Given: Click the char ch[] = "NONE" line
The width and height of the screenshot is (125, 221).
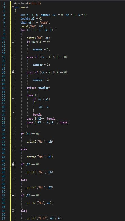Looking at the screenshot, I should pyautogui.click(x=35, y=23).
